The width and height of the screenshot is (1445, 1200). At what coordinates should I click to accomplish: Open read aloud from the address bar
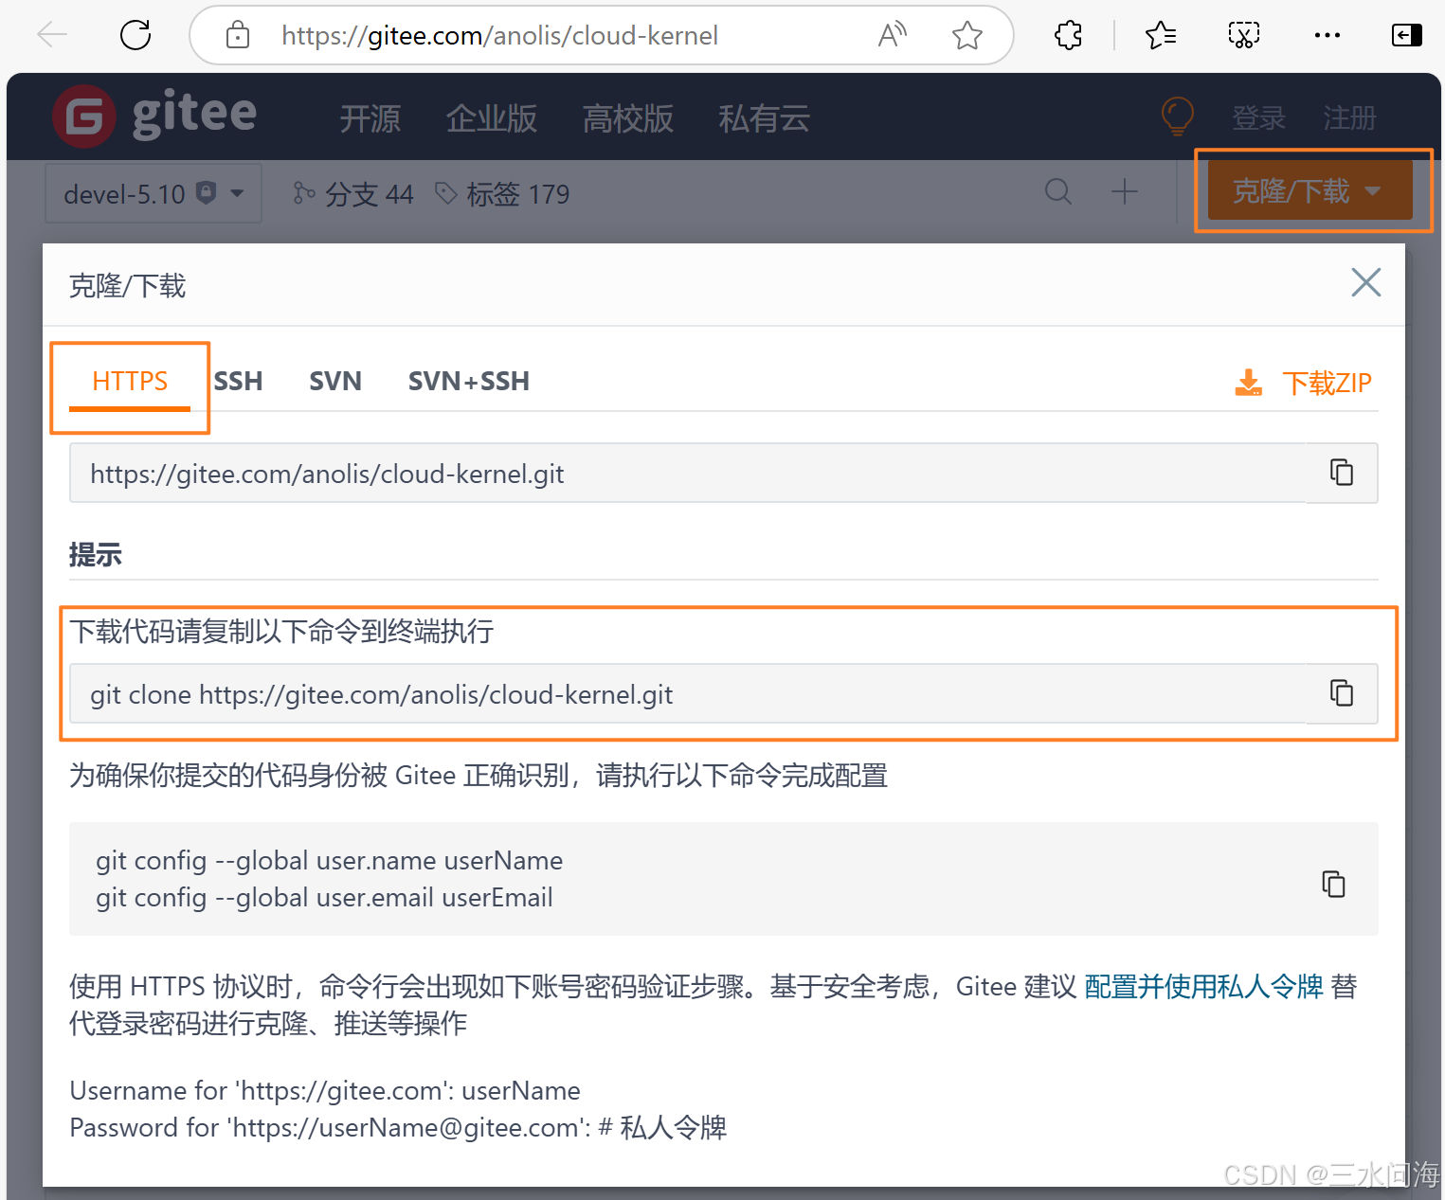click(892, 35)
